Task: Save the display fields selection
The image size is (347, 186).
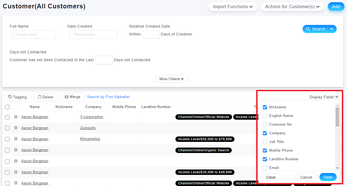Action: pos(328,177)
